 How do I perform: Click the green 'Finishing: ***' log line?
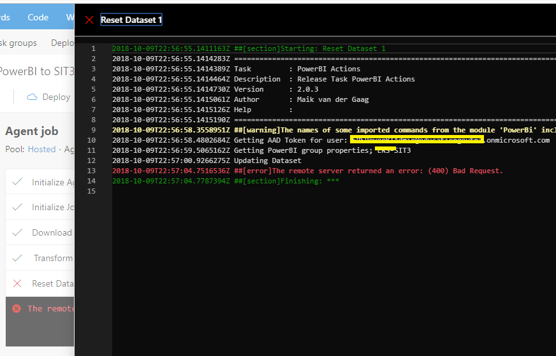[226, 181]
